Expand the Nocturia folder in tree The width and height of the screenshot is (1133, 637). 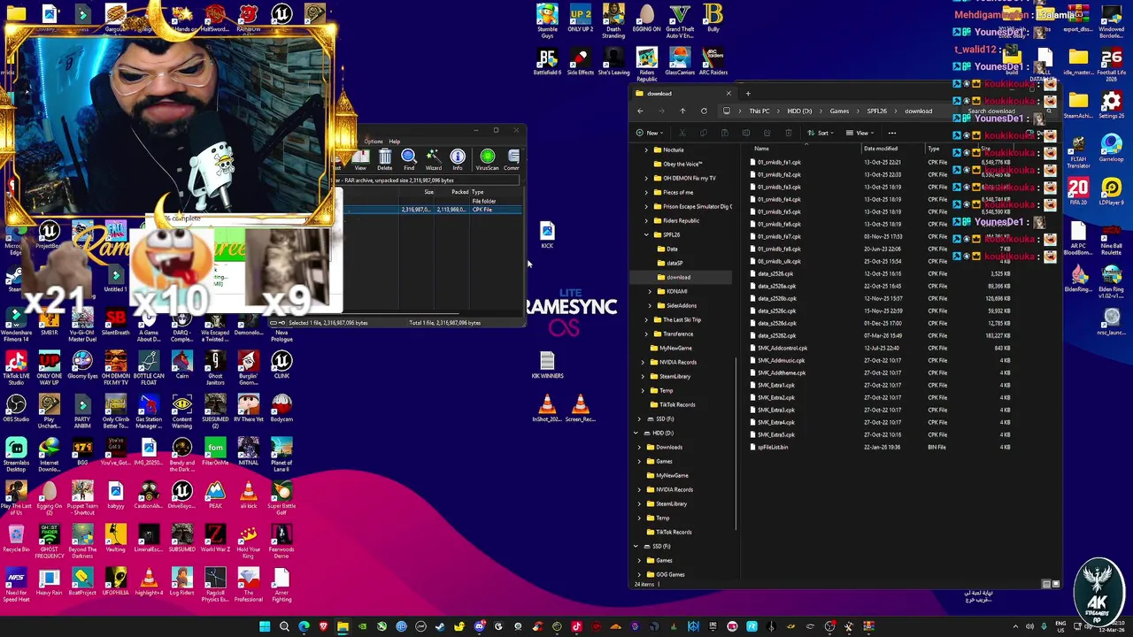click(646, 150)
